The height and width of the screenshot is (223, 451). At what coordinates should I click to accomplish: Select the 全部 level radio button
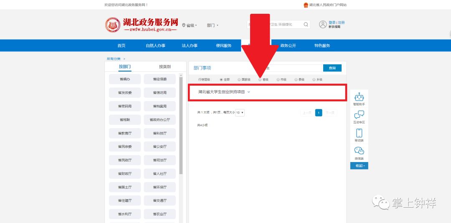(x=221, y=79)
